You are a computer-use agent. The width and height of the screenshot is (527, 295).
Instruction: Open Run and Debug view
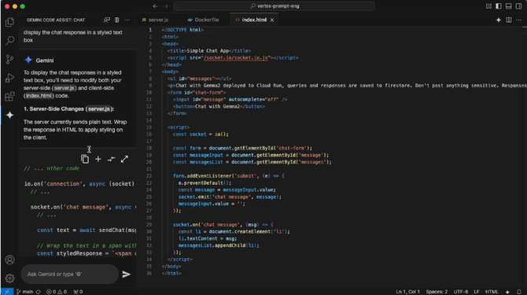coord(9,78)
